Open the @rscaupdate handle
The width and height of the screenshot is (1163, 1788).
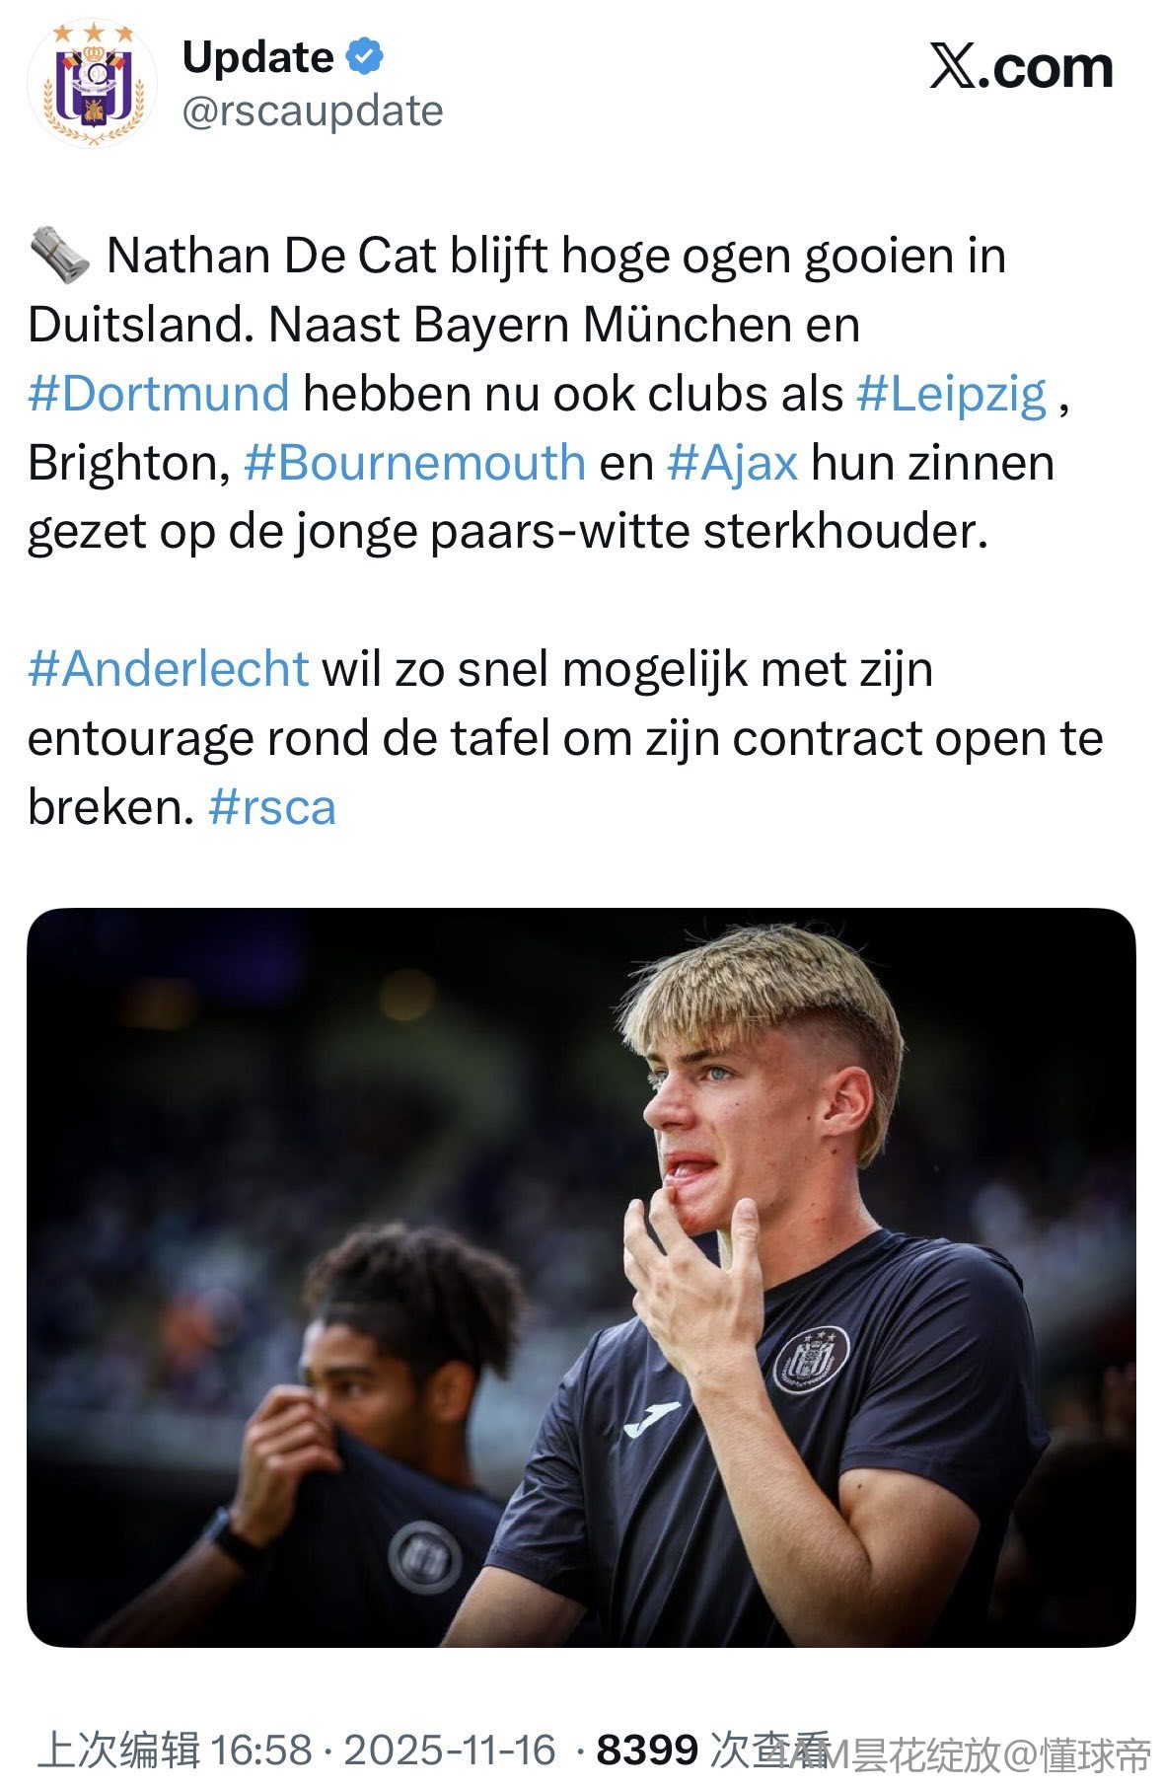pyautogui.click(x=313, y=111)
